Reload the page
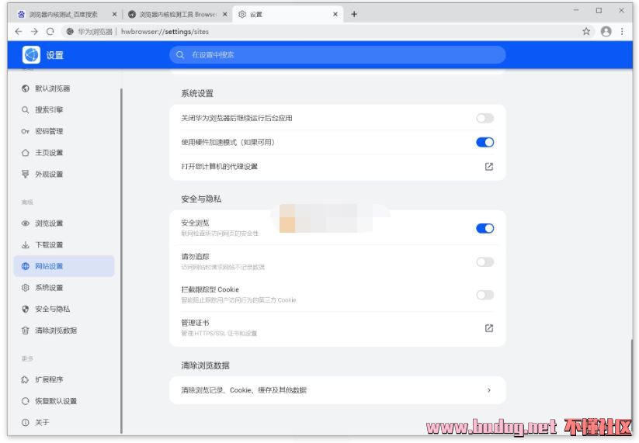The image size is (639, 443). click(x=50, y=31)
